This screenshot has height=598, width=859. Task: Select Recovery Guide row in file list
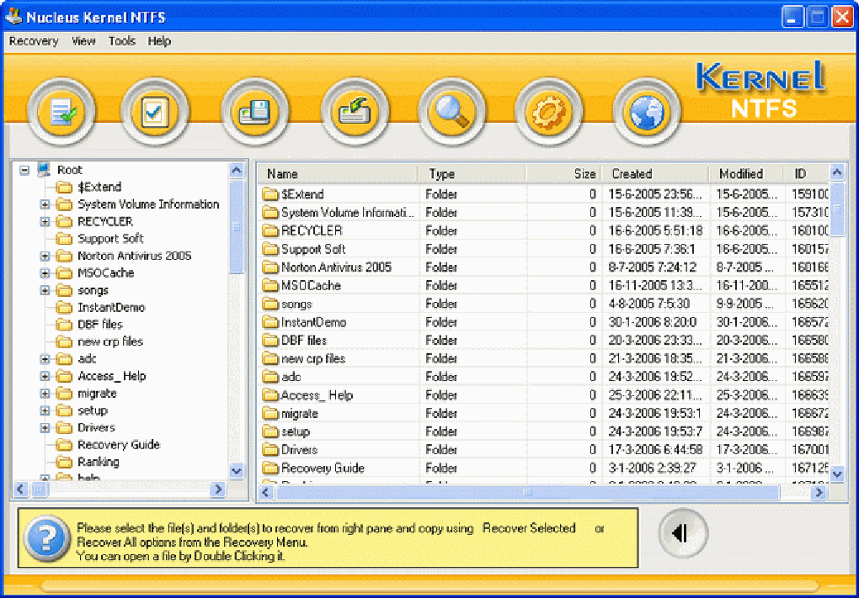tap(543, 468)
